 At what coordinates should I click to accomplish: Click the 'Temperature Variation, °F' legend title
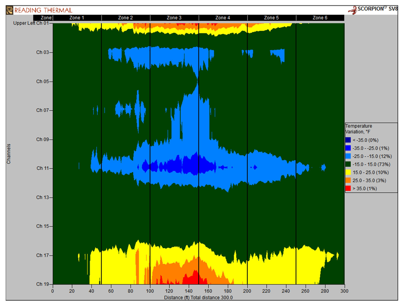(359, 129)
